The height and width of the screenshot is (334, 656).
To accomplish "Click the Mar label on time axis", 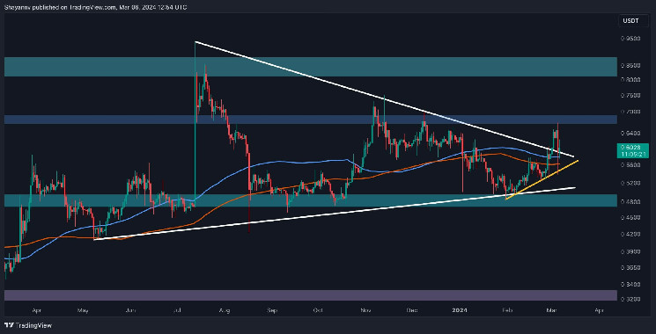I will point(552,310).
